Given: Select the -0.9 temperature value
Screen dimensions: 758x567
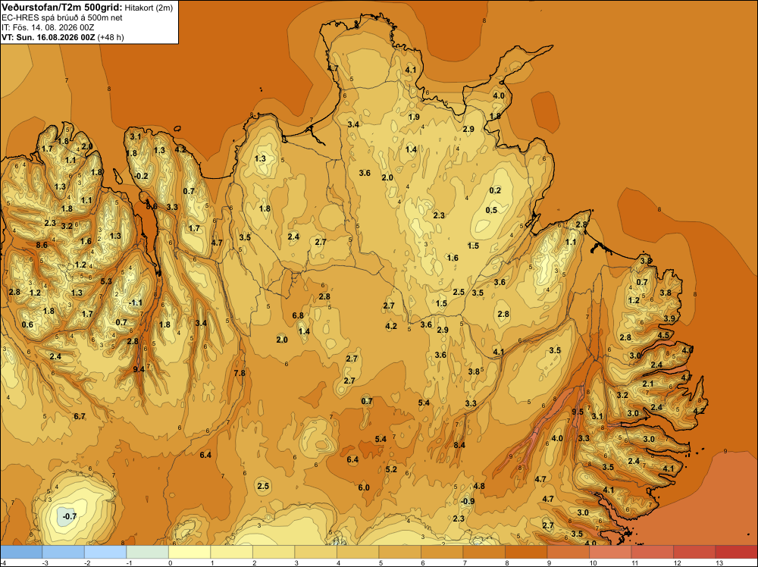Looking at the screenshot, I should pos(468,501).
